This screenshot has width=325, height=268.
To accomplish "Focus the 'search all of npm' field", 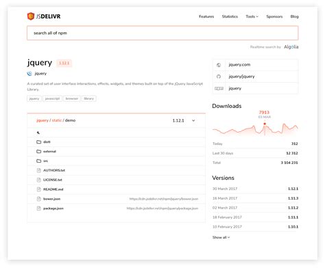I will coord(162,33).
